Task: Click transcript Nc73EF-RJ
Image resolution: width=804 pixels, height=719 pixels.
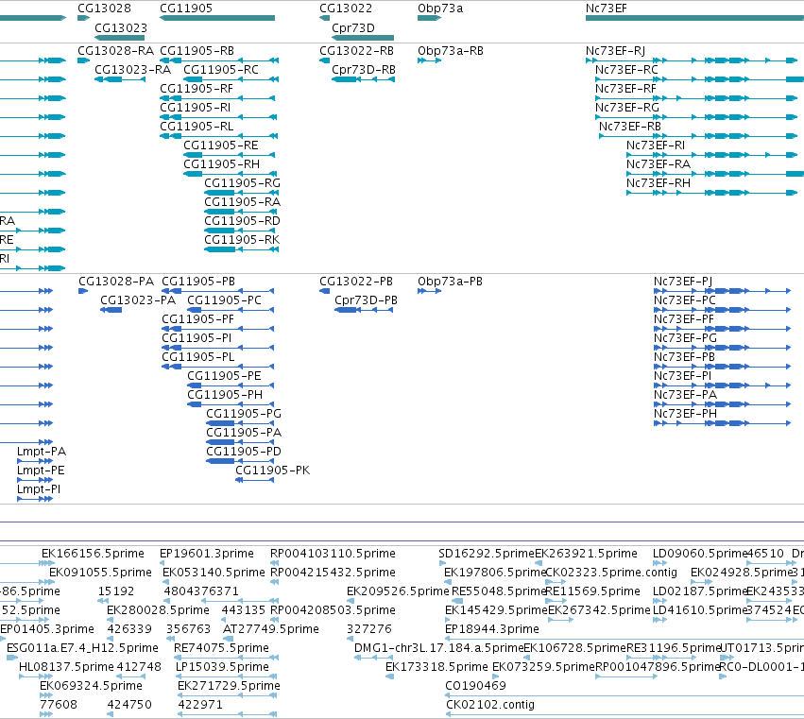Action: (615, 51)
